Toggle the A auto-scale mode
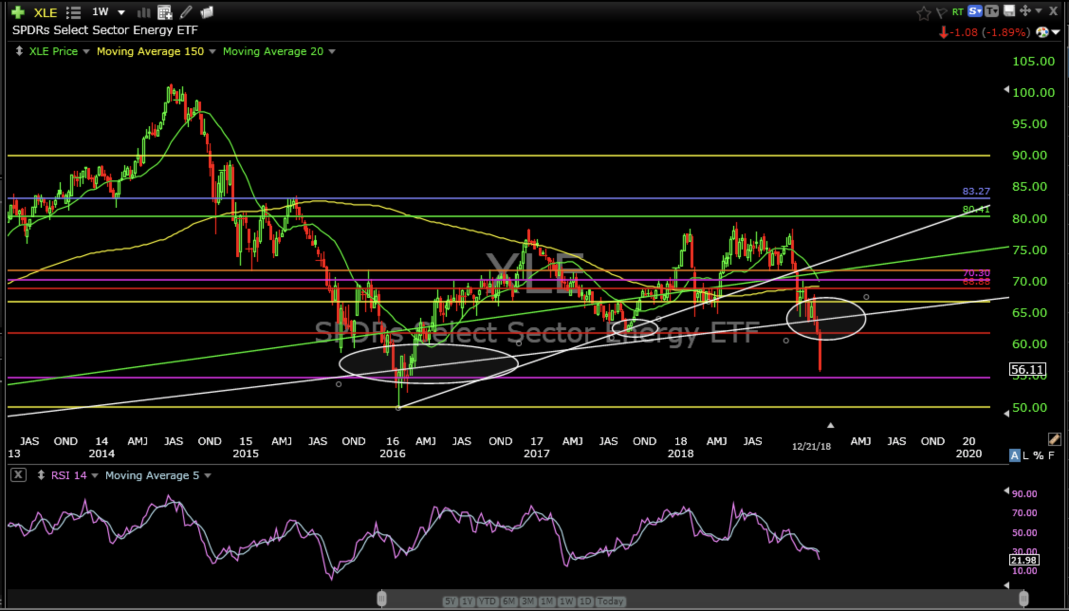This screenshot has height=611, width=1069. coord(1014,455)
